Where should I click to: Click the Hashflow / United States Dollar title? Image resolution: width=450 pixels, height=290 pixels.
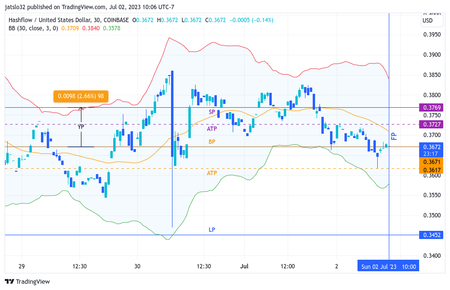50,20
